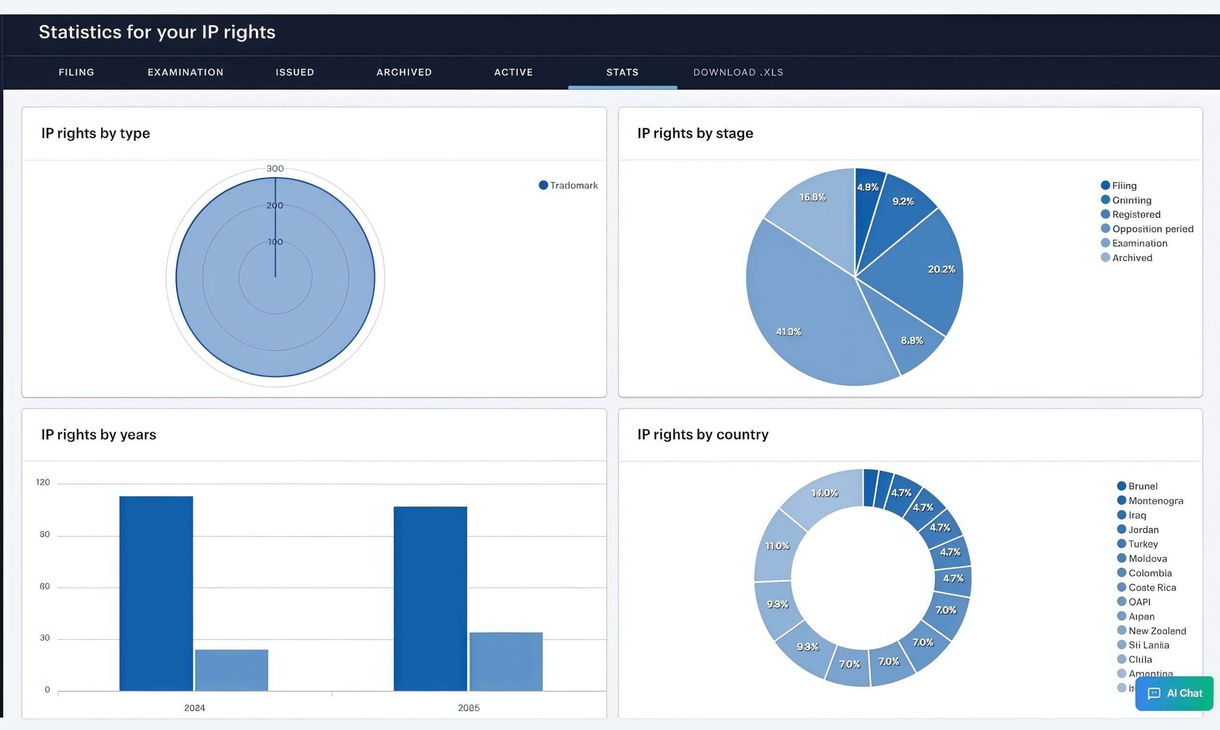
Task: Click Download .XLS link
Action: coord(738,72)
